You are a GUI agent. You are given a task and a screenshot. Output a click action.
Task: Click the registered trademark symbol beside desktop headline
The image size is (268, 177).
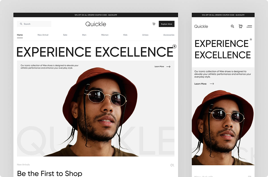coord(174,47)
